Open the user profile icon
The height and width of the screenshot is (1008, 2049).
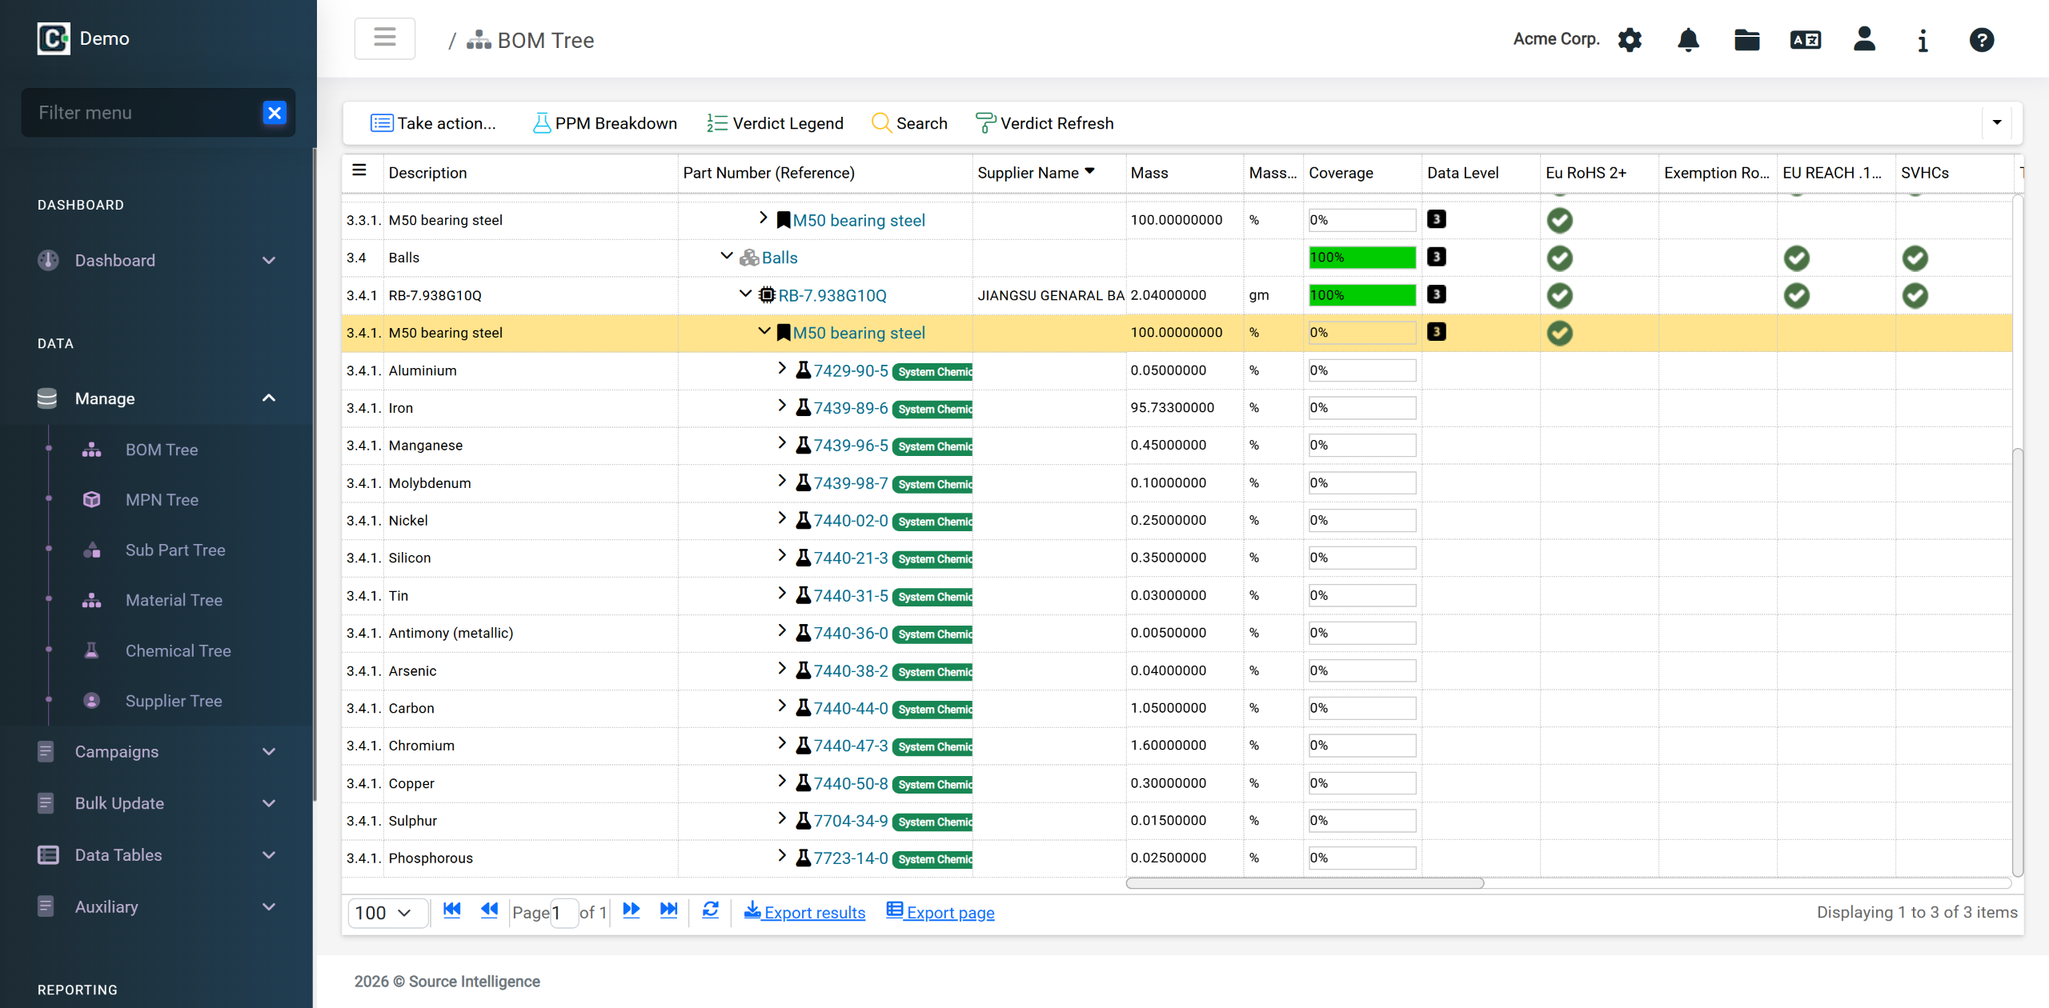click(x=1864, y=40)
